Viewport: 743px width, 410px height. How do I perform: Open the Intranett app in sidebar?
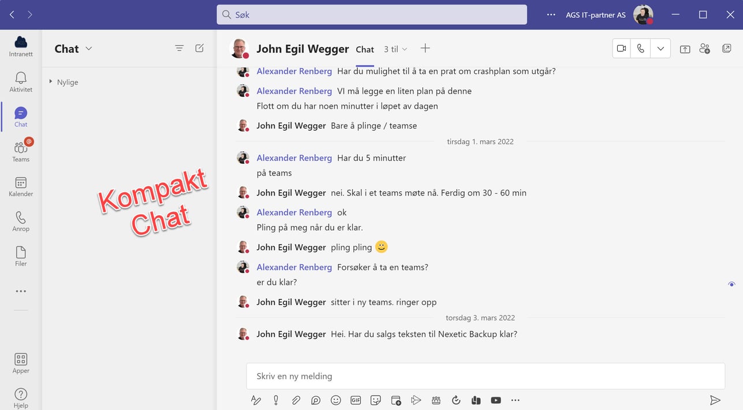coord(21,46)
